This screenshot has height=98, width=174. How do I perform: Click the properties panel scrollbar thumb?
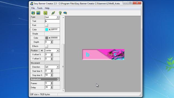click(x=63, y=66)
